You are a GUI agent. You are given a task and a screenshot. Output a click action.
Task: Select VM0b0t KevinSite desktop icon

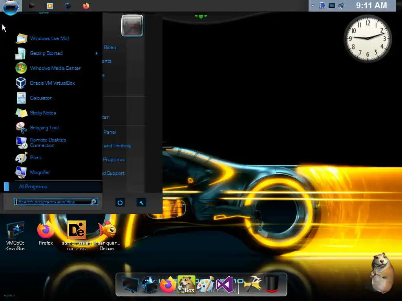(x=15, y=236)
